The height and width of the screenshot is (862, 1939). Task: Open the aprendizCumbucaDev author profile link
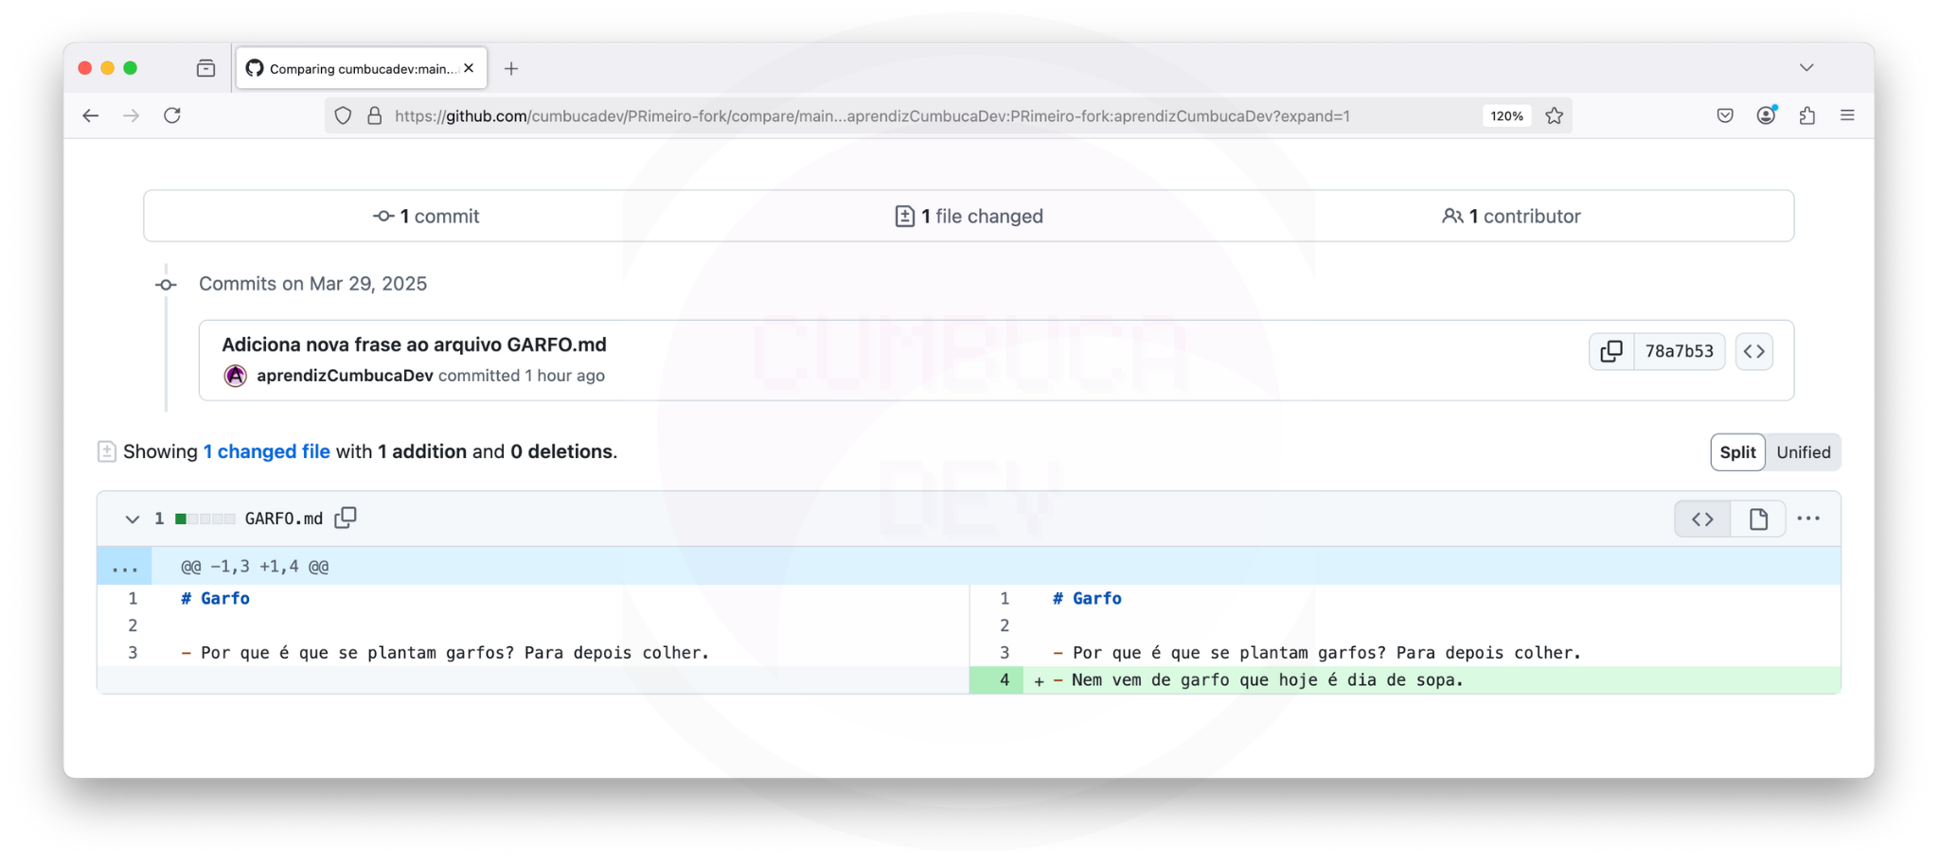[345, 376]
